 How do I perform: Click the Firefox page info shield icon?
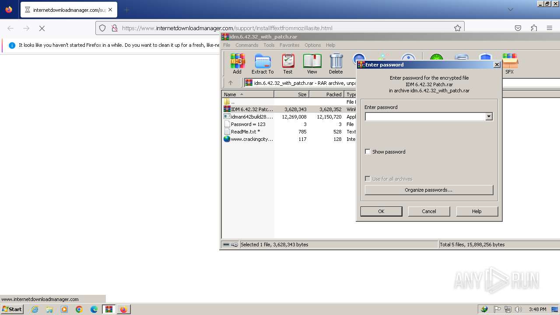point(102,28)
